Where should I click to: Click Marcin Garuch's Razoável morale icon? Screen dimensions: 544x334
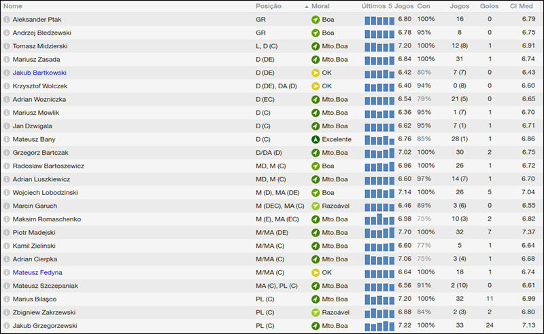point(315,206)
